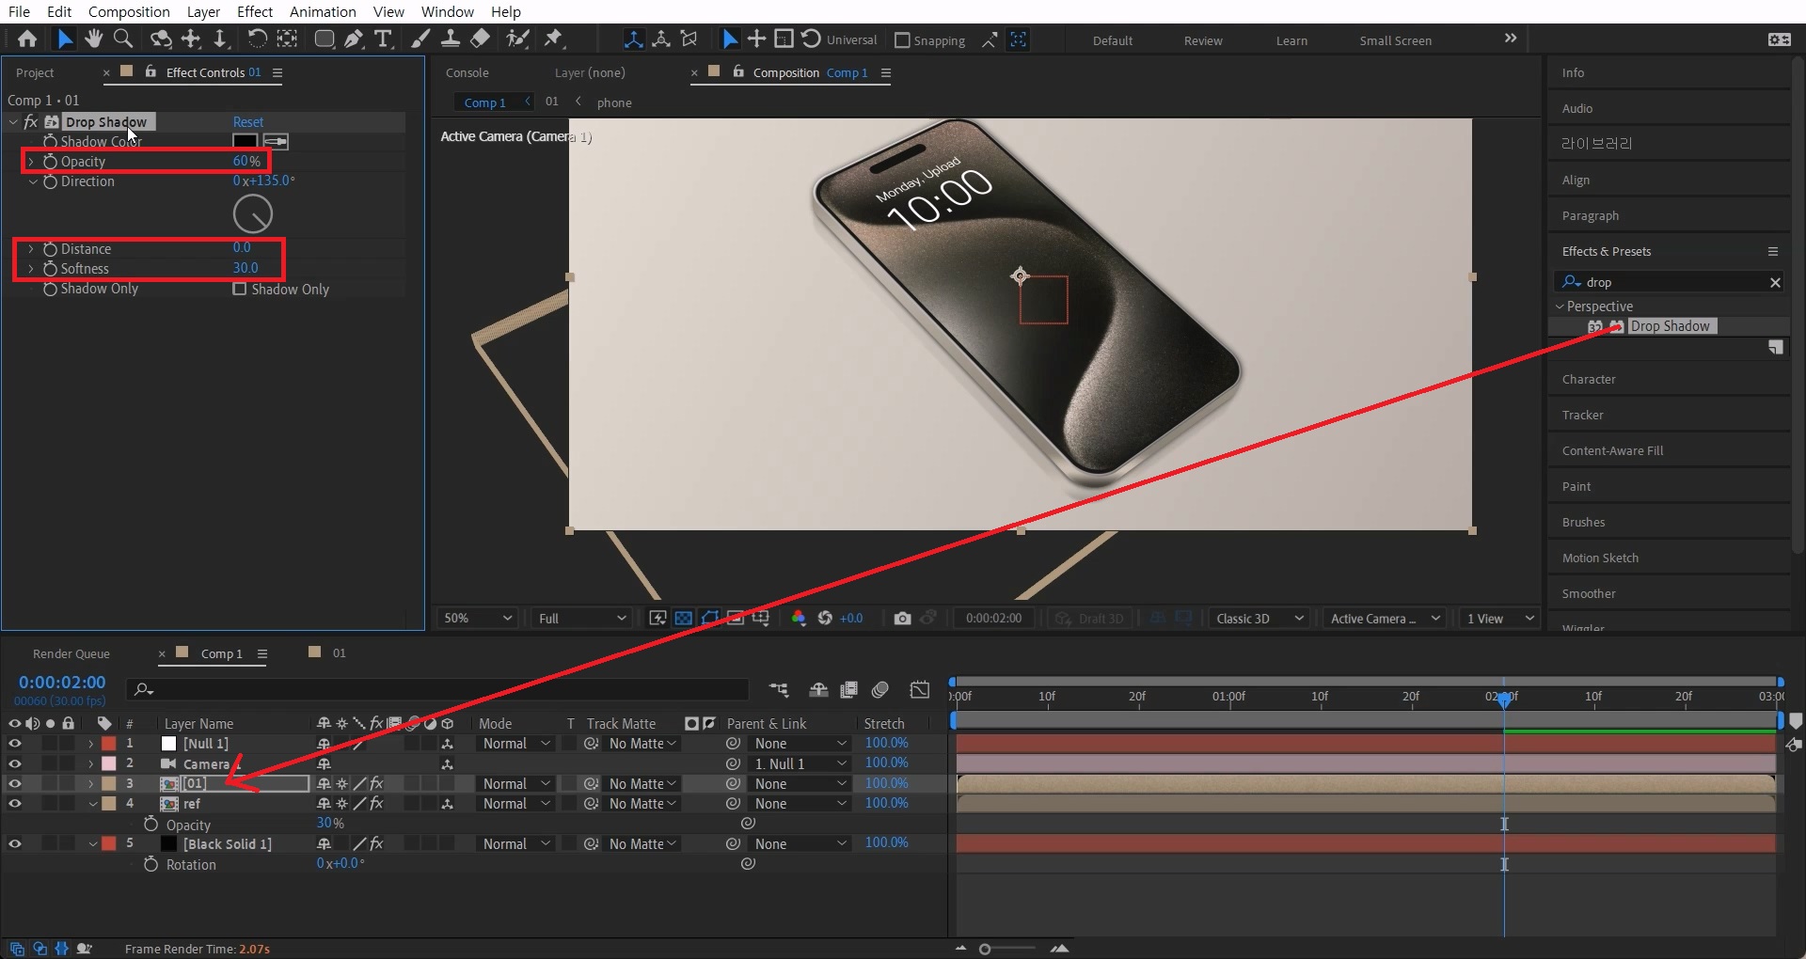Click the Direction angle dial
The width and height of the screenshot is (1806, 959).
[x=253, y=214]
